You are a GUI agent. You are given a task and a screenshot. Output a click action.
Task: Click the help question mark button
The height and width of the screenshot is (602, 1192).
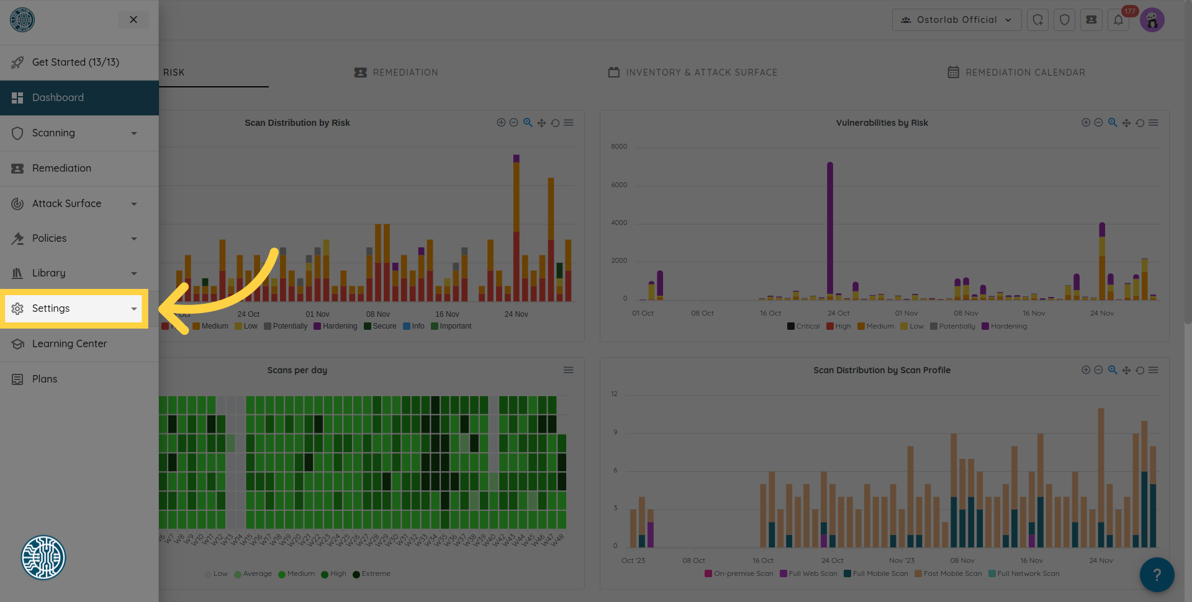point(1156,575)
